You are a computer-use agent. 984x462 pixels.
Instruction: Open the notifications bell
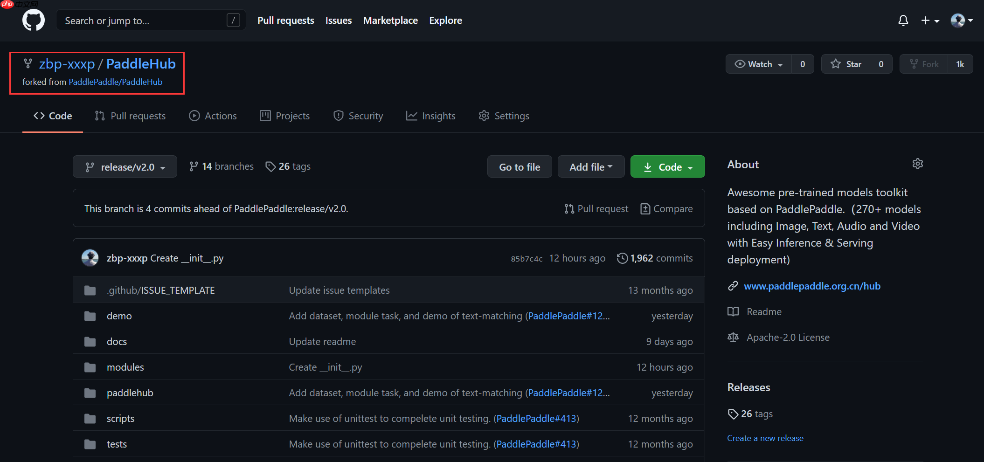[x=903, y=21]
